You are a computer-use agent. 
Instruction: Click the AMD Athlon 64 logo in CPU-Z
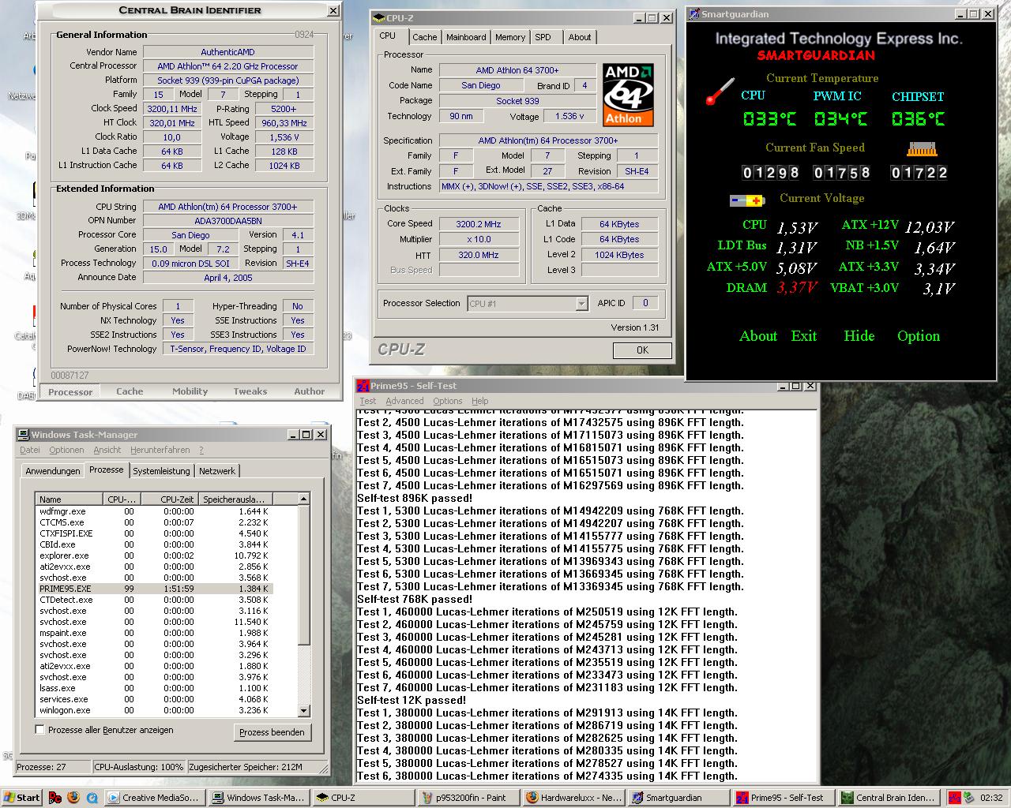pyautogui.click(x=629, y=95)
